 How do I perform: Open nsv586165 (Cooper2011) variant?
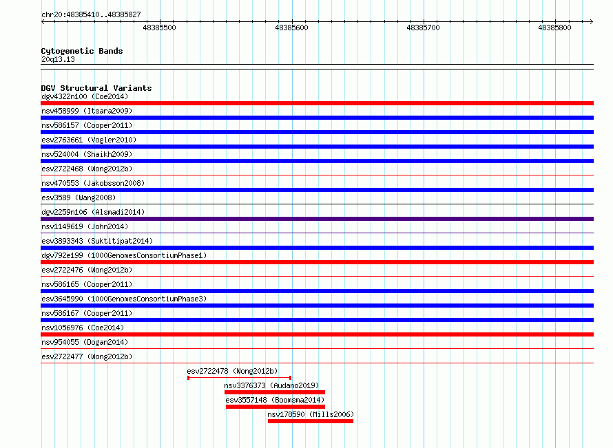click(x=87, y=284)
